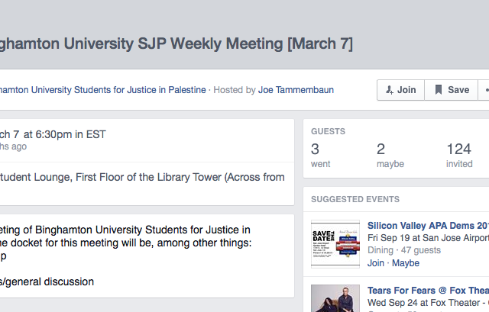Screen dimensions: 489x312
Task: Click the 6:30pm in EST time text
Action: pyautogui.click(x=70, y=134)
